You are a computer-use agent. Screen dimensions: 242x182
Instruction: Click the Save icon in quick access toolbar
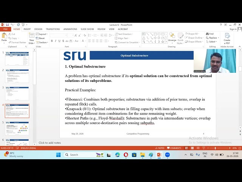click(x=7, y=25)
